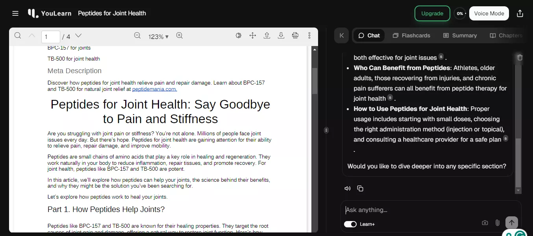Zoom in the PDF

180,36
